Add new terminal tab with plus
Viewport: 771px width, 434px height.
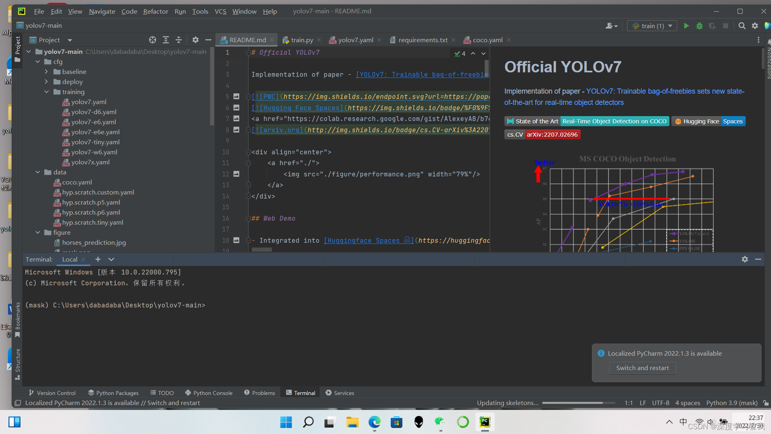(98, 259)
